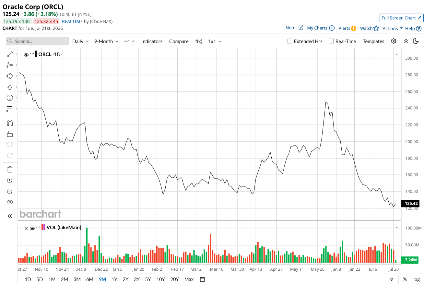Open Alerts for ORCL
The height and width of the screenshot is (284, 424).
point(347,28)
